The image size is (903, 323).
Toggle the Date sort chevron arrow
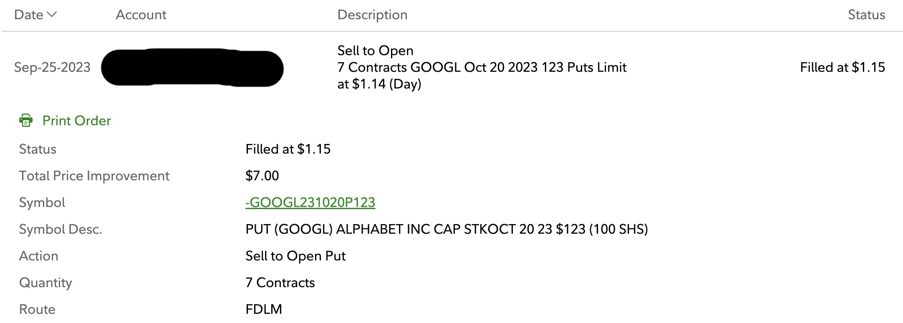point(52,15)
